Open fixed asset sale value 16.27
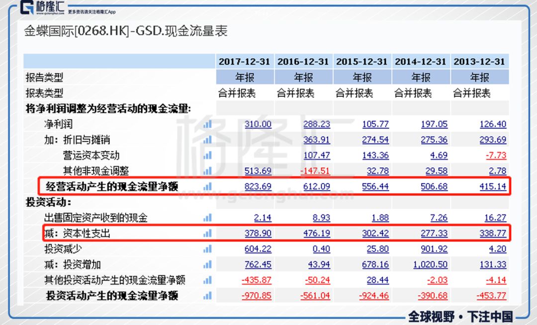The height and width of the screenshot is (325, 537). pos(495,217)
